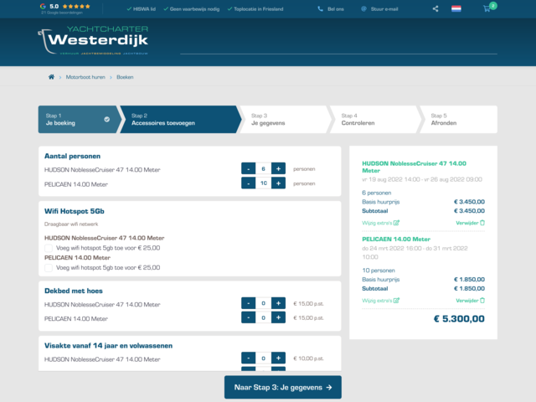Go to Stap 1 Je boeking tab
536x402 pixels.
pos(75,119)
